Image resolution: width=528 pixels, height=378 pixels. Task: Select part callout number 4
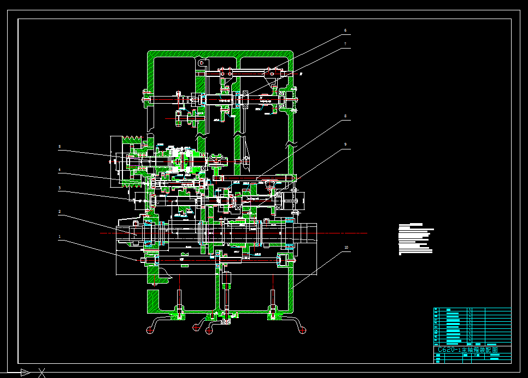coord(60,170)
